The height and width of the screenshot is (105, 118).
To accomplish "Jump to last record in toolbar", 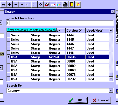I will click(3, 4).
